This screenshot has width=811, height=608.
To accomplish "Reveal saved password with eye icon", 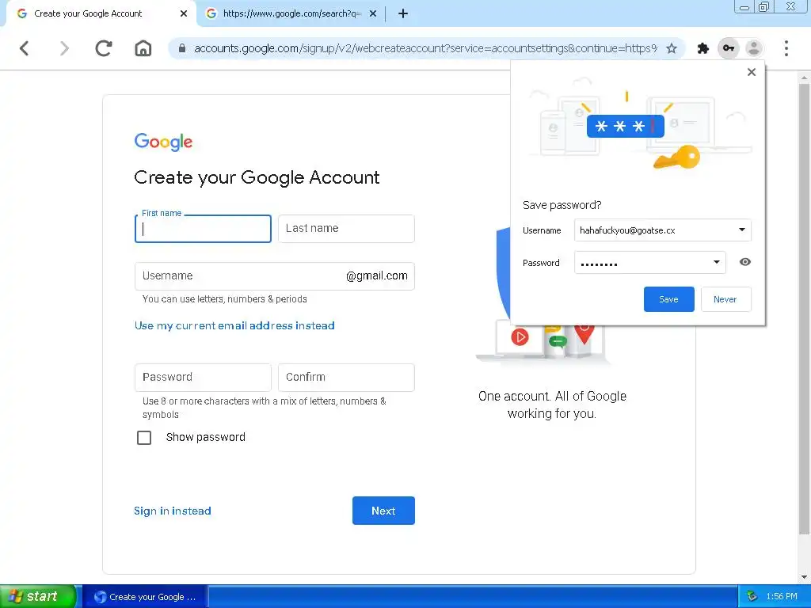I will coord(744,262).
